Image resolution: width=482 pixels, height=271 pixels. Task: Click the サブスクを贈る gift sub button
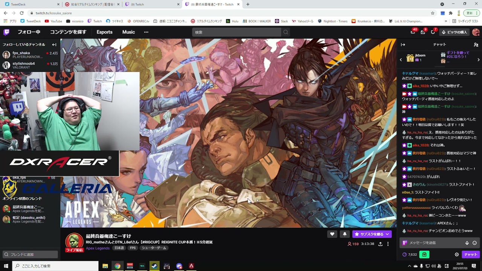[372, 234]
